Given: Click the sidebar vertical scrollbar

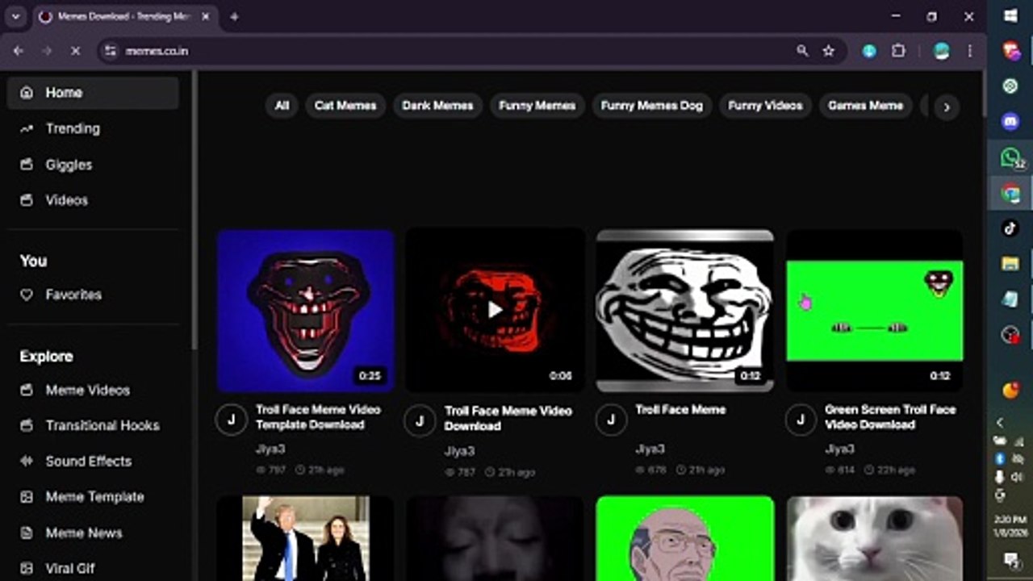Looking at the screenshot, I should coord(194,211).
